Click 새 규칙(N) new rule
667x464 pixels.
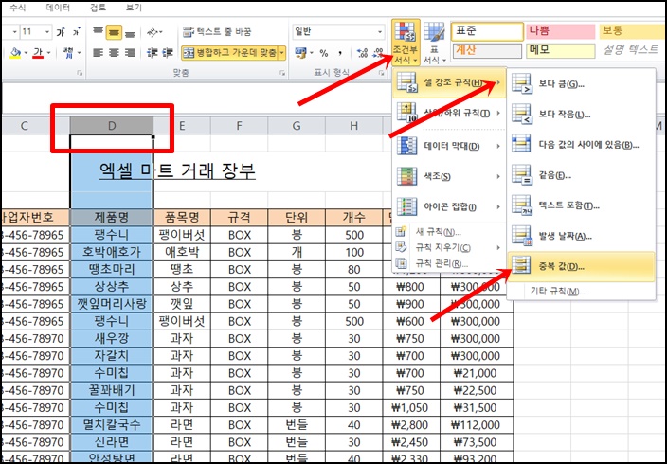click(449, 232)
